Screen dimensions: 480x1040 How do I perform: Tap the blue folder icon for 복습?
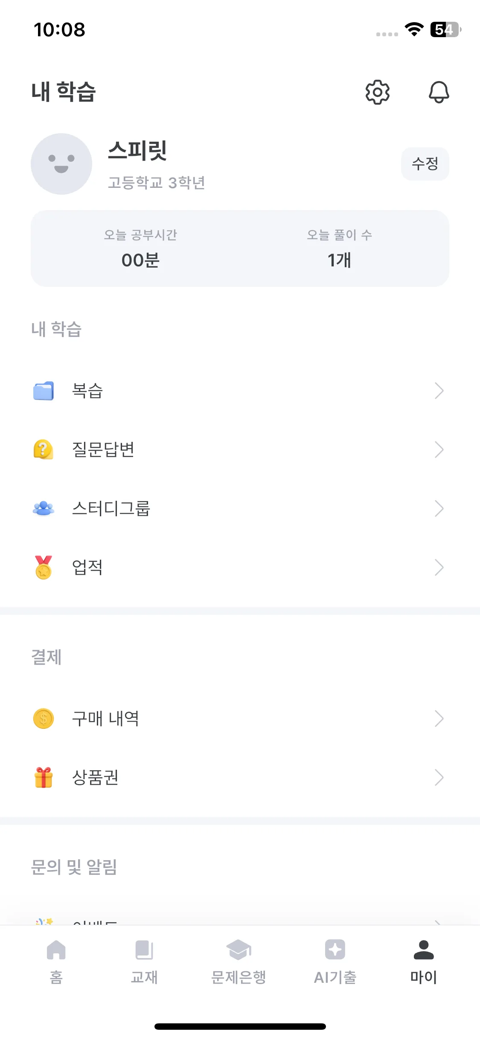44,391
